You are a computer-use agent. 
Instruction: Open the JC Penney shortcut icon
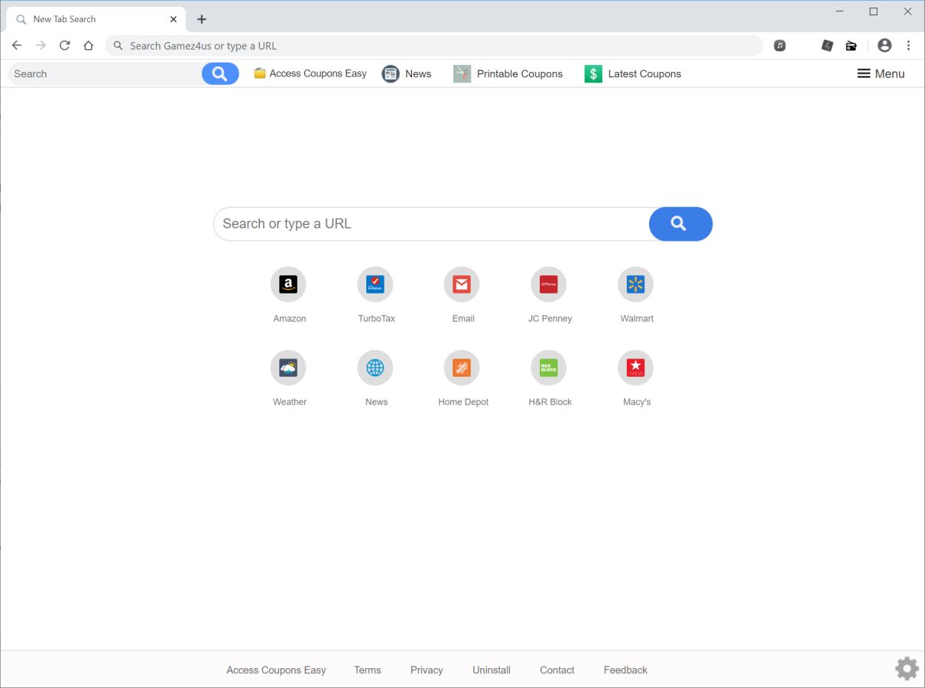pyautogui.click(x=549, y=284)
